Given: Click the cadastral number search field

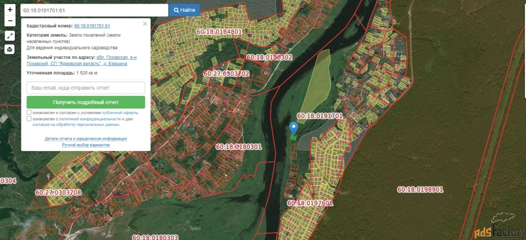Looking at the screenshot, I should click(94, 10).
